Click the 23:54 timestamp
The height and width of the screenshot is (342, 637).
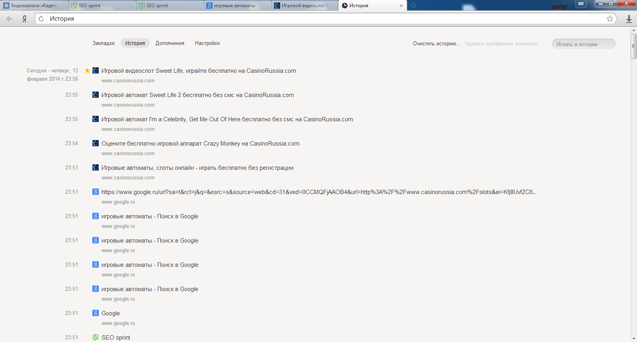(72, 143)
